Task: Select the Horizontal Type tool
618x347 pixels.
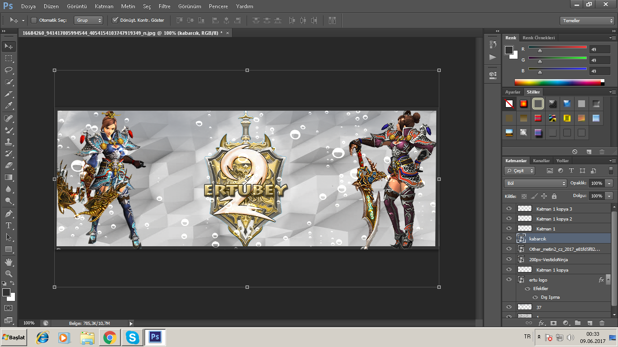Action: click(9, 225)
